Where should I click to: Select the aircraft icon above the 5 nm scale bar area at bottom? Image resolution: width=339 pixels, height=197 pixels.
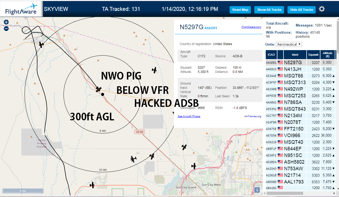(92, 185)
